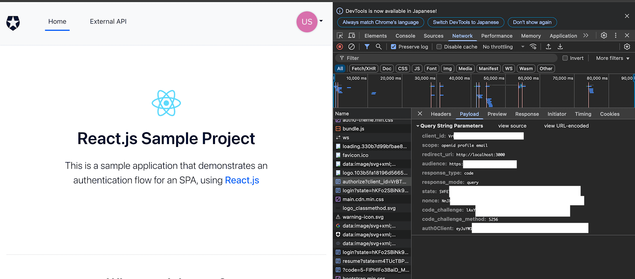Click Switch DevTools to Japanese button

(466, 22)
